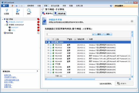This screenshot has height=93, width=139.
Task: Click the green shield icon of MS14-013
Action: pyautogui.click(x=53, y=48)
